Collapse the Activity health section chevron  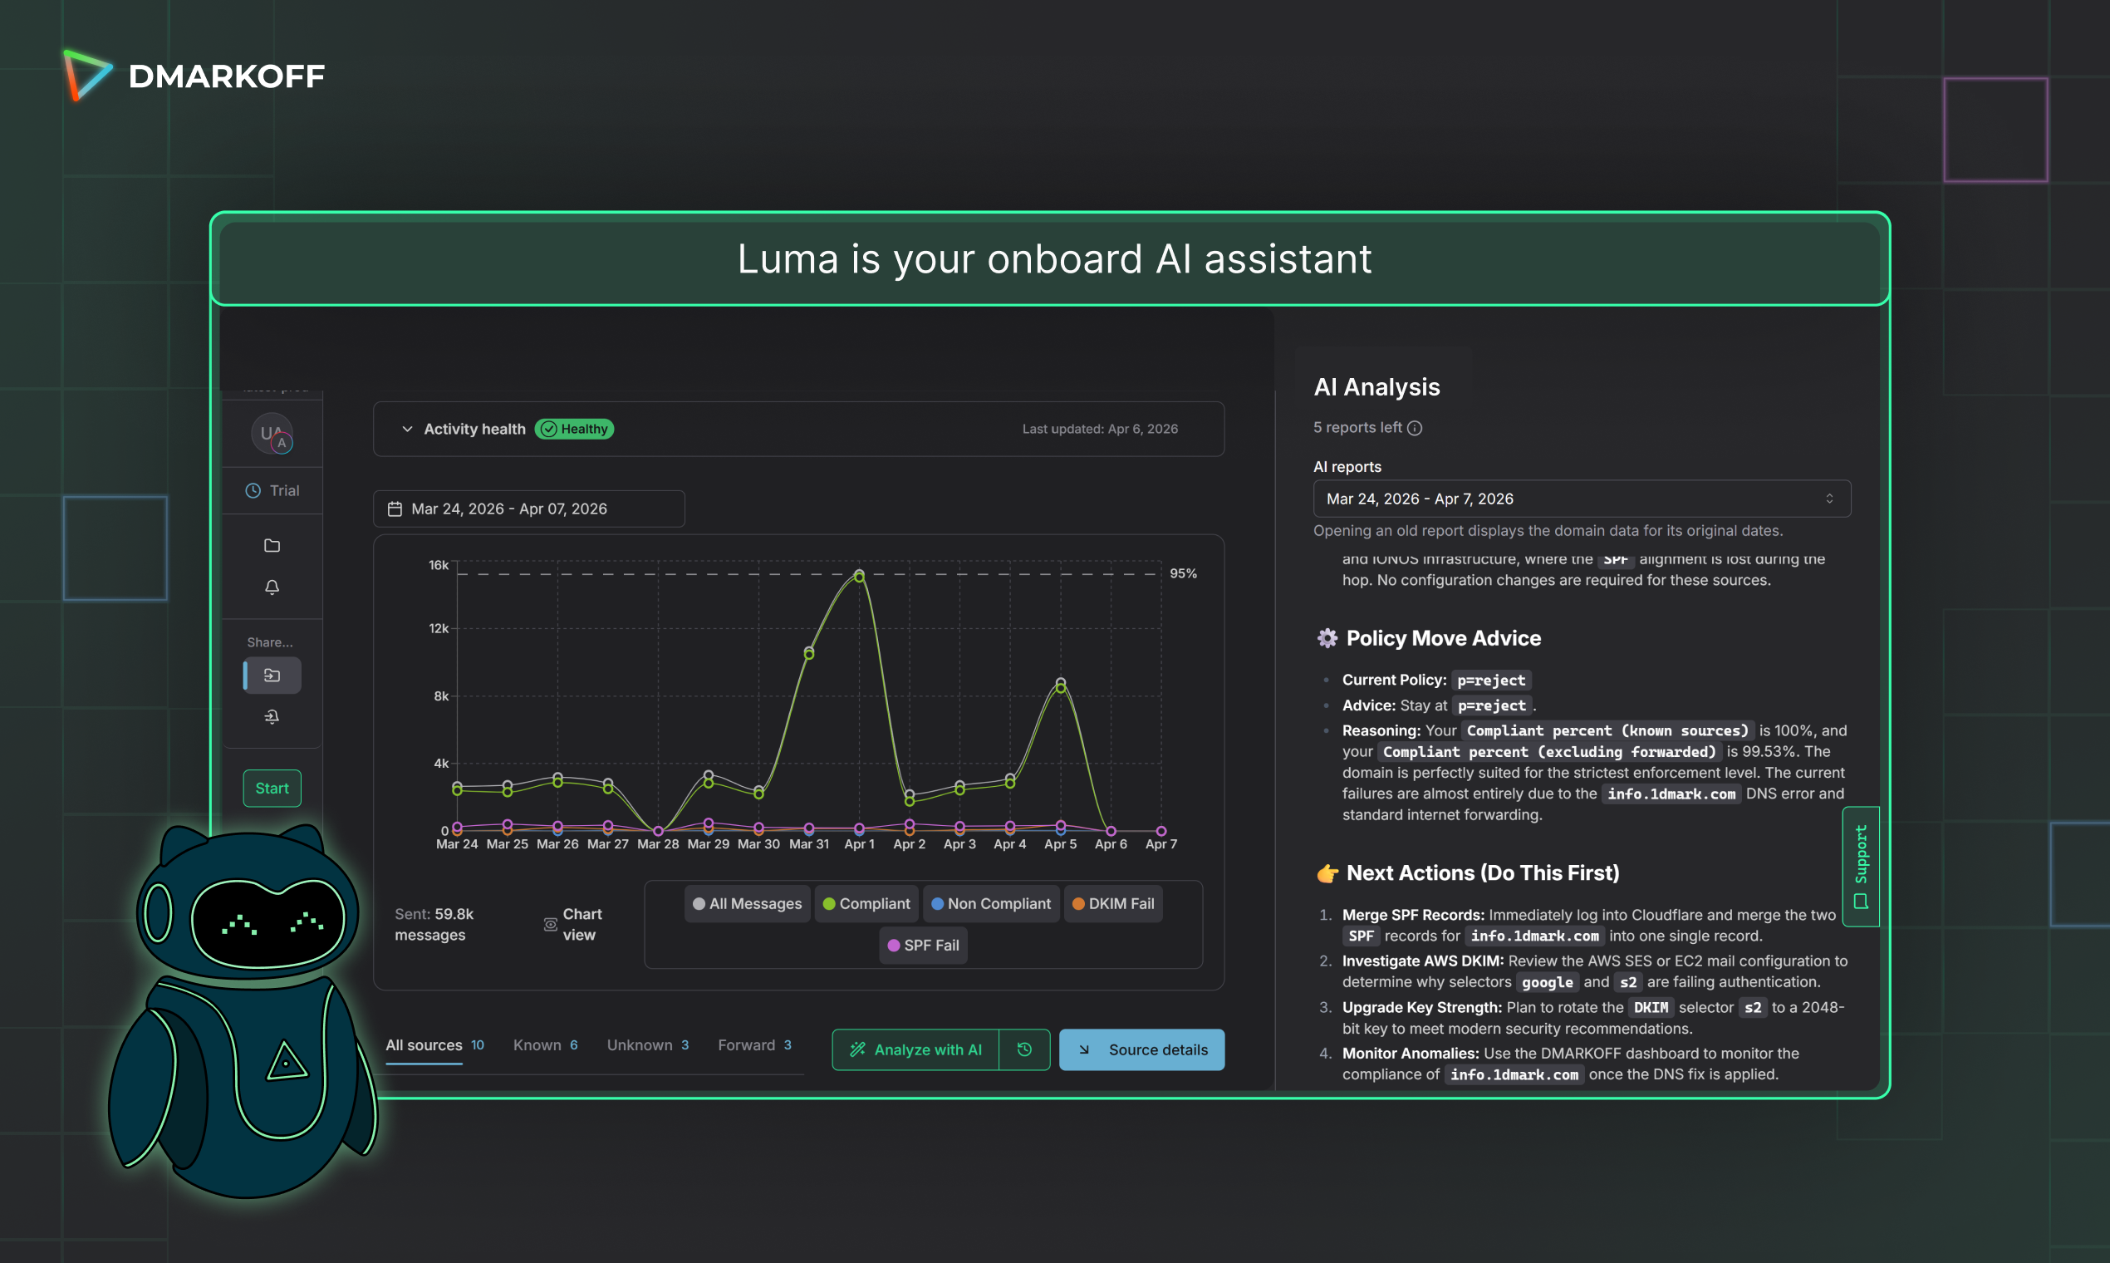tap(407, 429)
